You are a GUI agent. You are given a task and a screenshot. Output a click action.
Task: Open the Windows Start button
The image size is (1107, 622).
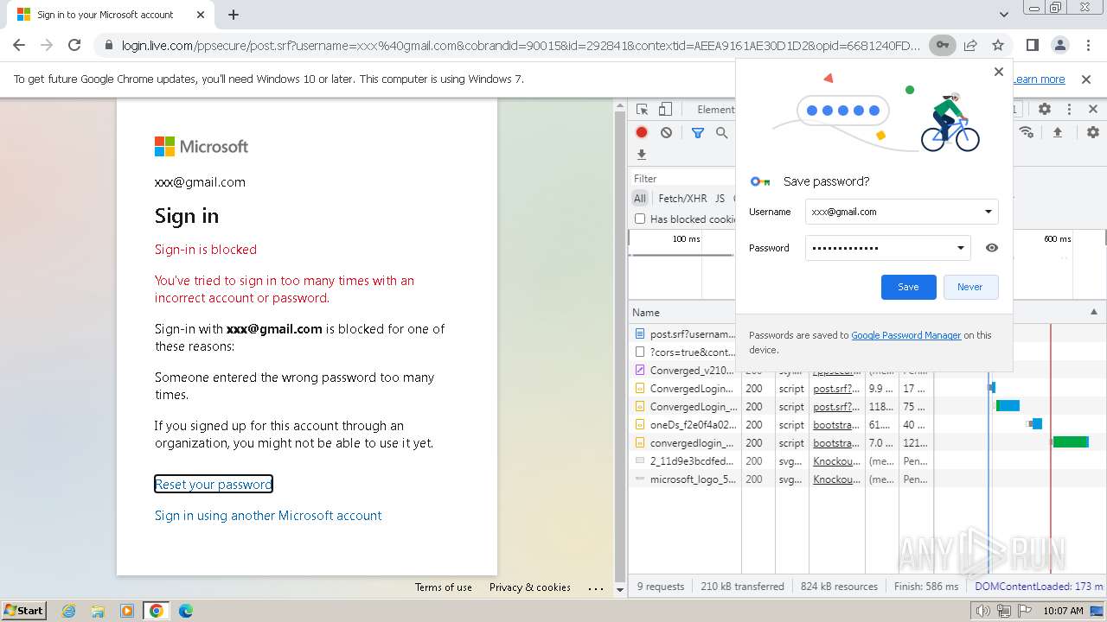coord(23,611)
